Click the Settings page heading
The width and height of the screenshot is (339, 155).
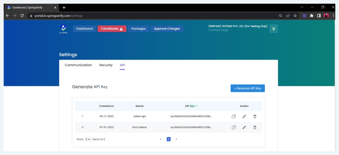click(x=68, y=55)
